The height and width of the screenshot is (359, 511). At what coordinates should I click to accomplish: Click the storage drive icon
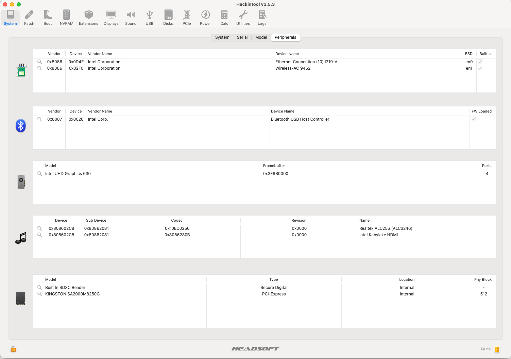point(21,298)
